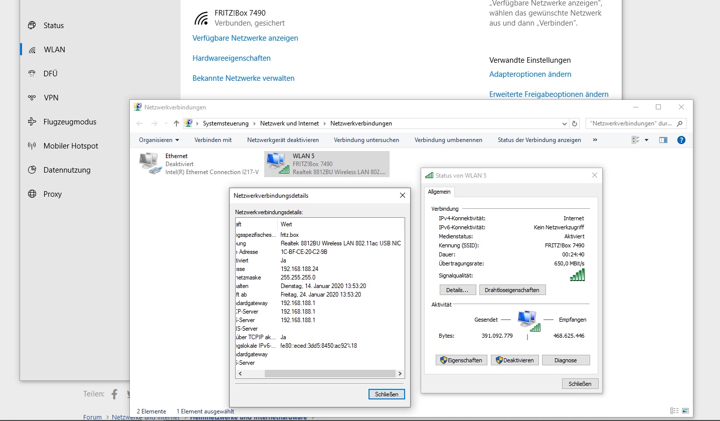Expand chevron after Netzwerk und Internet breadcrumb
Image resolution: width=720 pixels, height=421 pixels.
[x=326, y=123]
